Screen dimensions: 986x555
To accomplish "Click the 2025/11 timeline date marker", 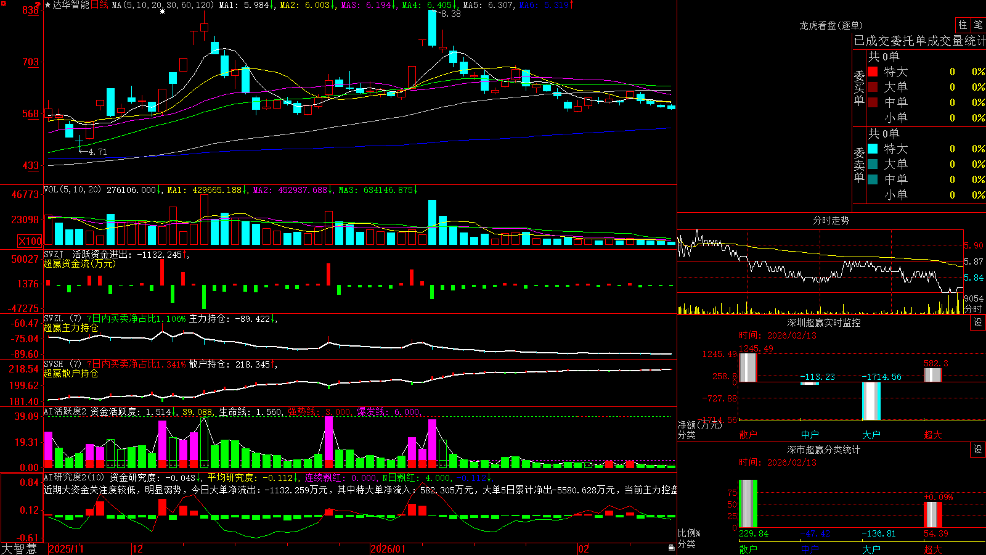I will click(66, 549).
